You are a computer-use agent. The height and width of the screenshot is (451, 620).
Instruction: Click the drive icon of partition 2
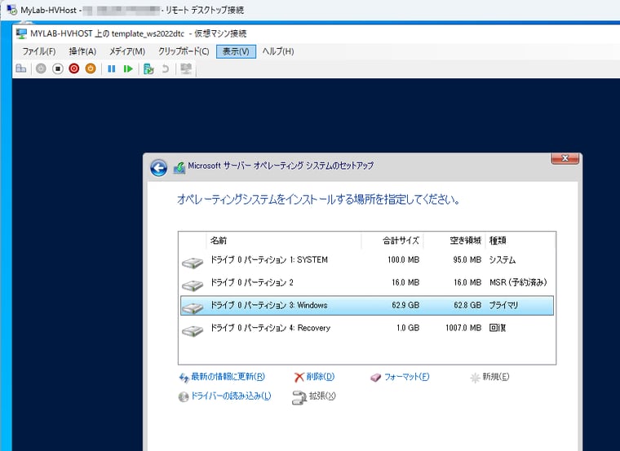pos(193,285)
